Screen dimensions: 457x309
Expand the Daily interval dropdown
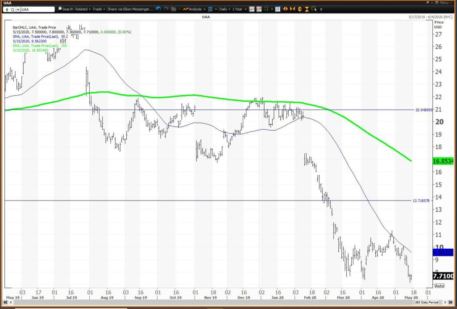[x=224, y=9]
